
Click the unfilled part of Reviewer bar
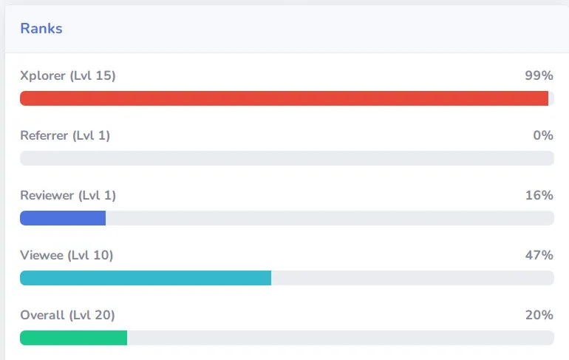pos(330,218)
